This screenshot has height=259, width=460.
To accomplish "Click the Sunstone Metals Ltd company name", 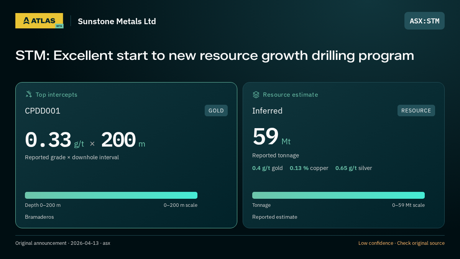I will [x=117, y=21].
